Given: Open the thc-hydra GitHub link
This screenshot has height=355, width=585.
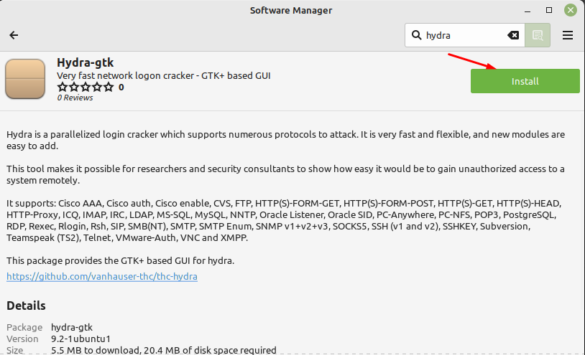Looking at the screenshot, I should tap(102, 276).
